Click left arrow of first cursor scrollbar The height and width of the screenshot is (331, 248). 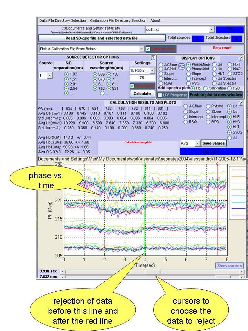[62, 272]
